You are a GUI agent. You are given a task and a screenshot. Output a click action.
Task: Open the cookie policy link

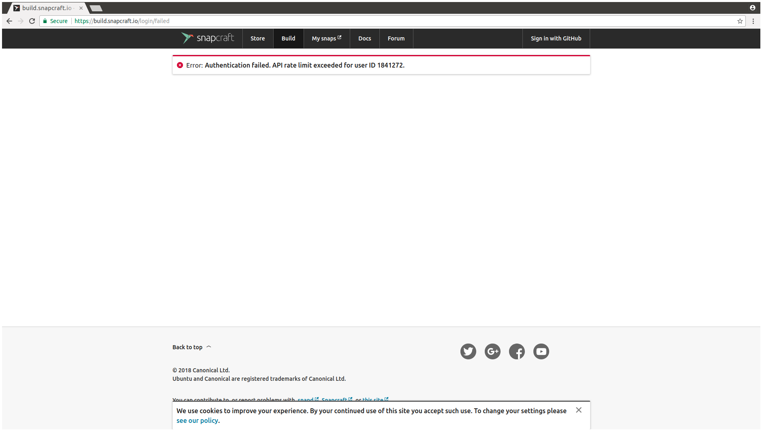197,420
